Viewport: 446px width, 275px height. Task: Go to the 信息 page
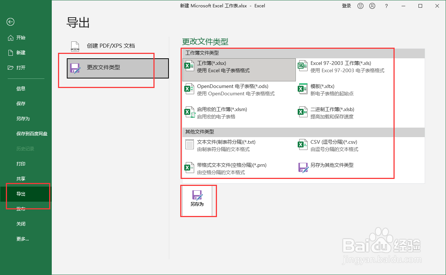click(21, 88)
